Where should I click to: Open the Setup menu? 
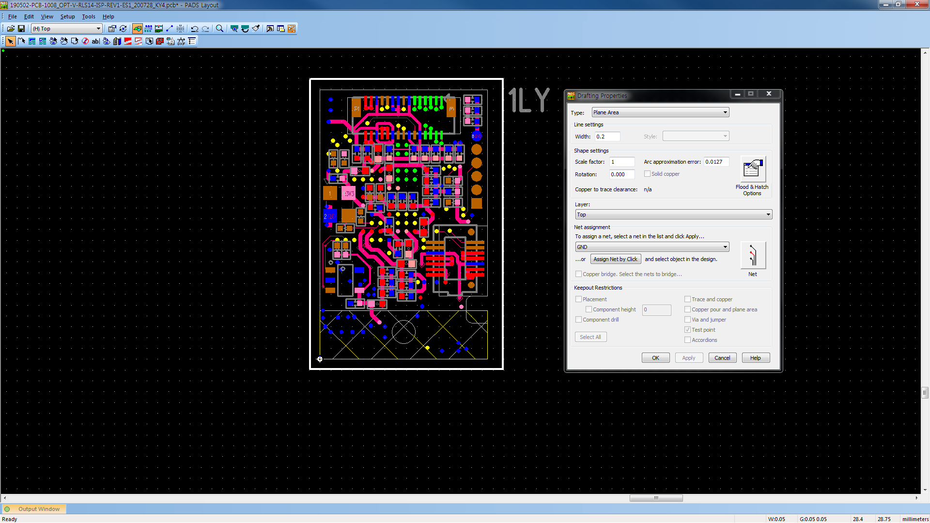click(x=67, y=16)
